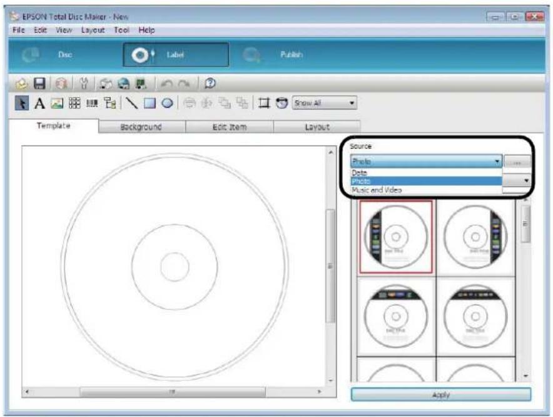Select the Text tool (A)
The height and width of the screenshot is (417, 553).
[39, 103]
